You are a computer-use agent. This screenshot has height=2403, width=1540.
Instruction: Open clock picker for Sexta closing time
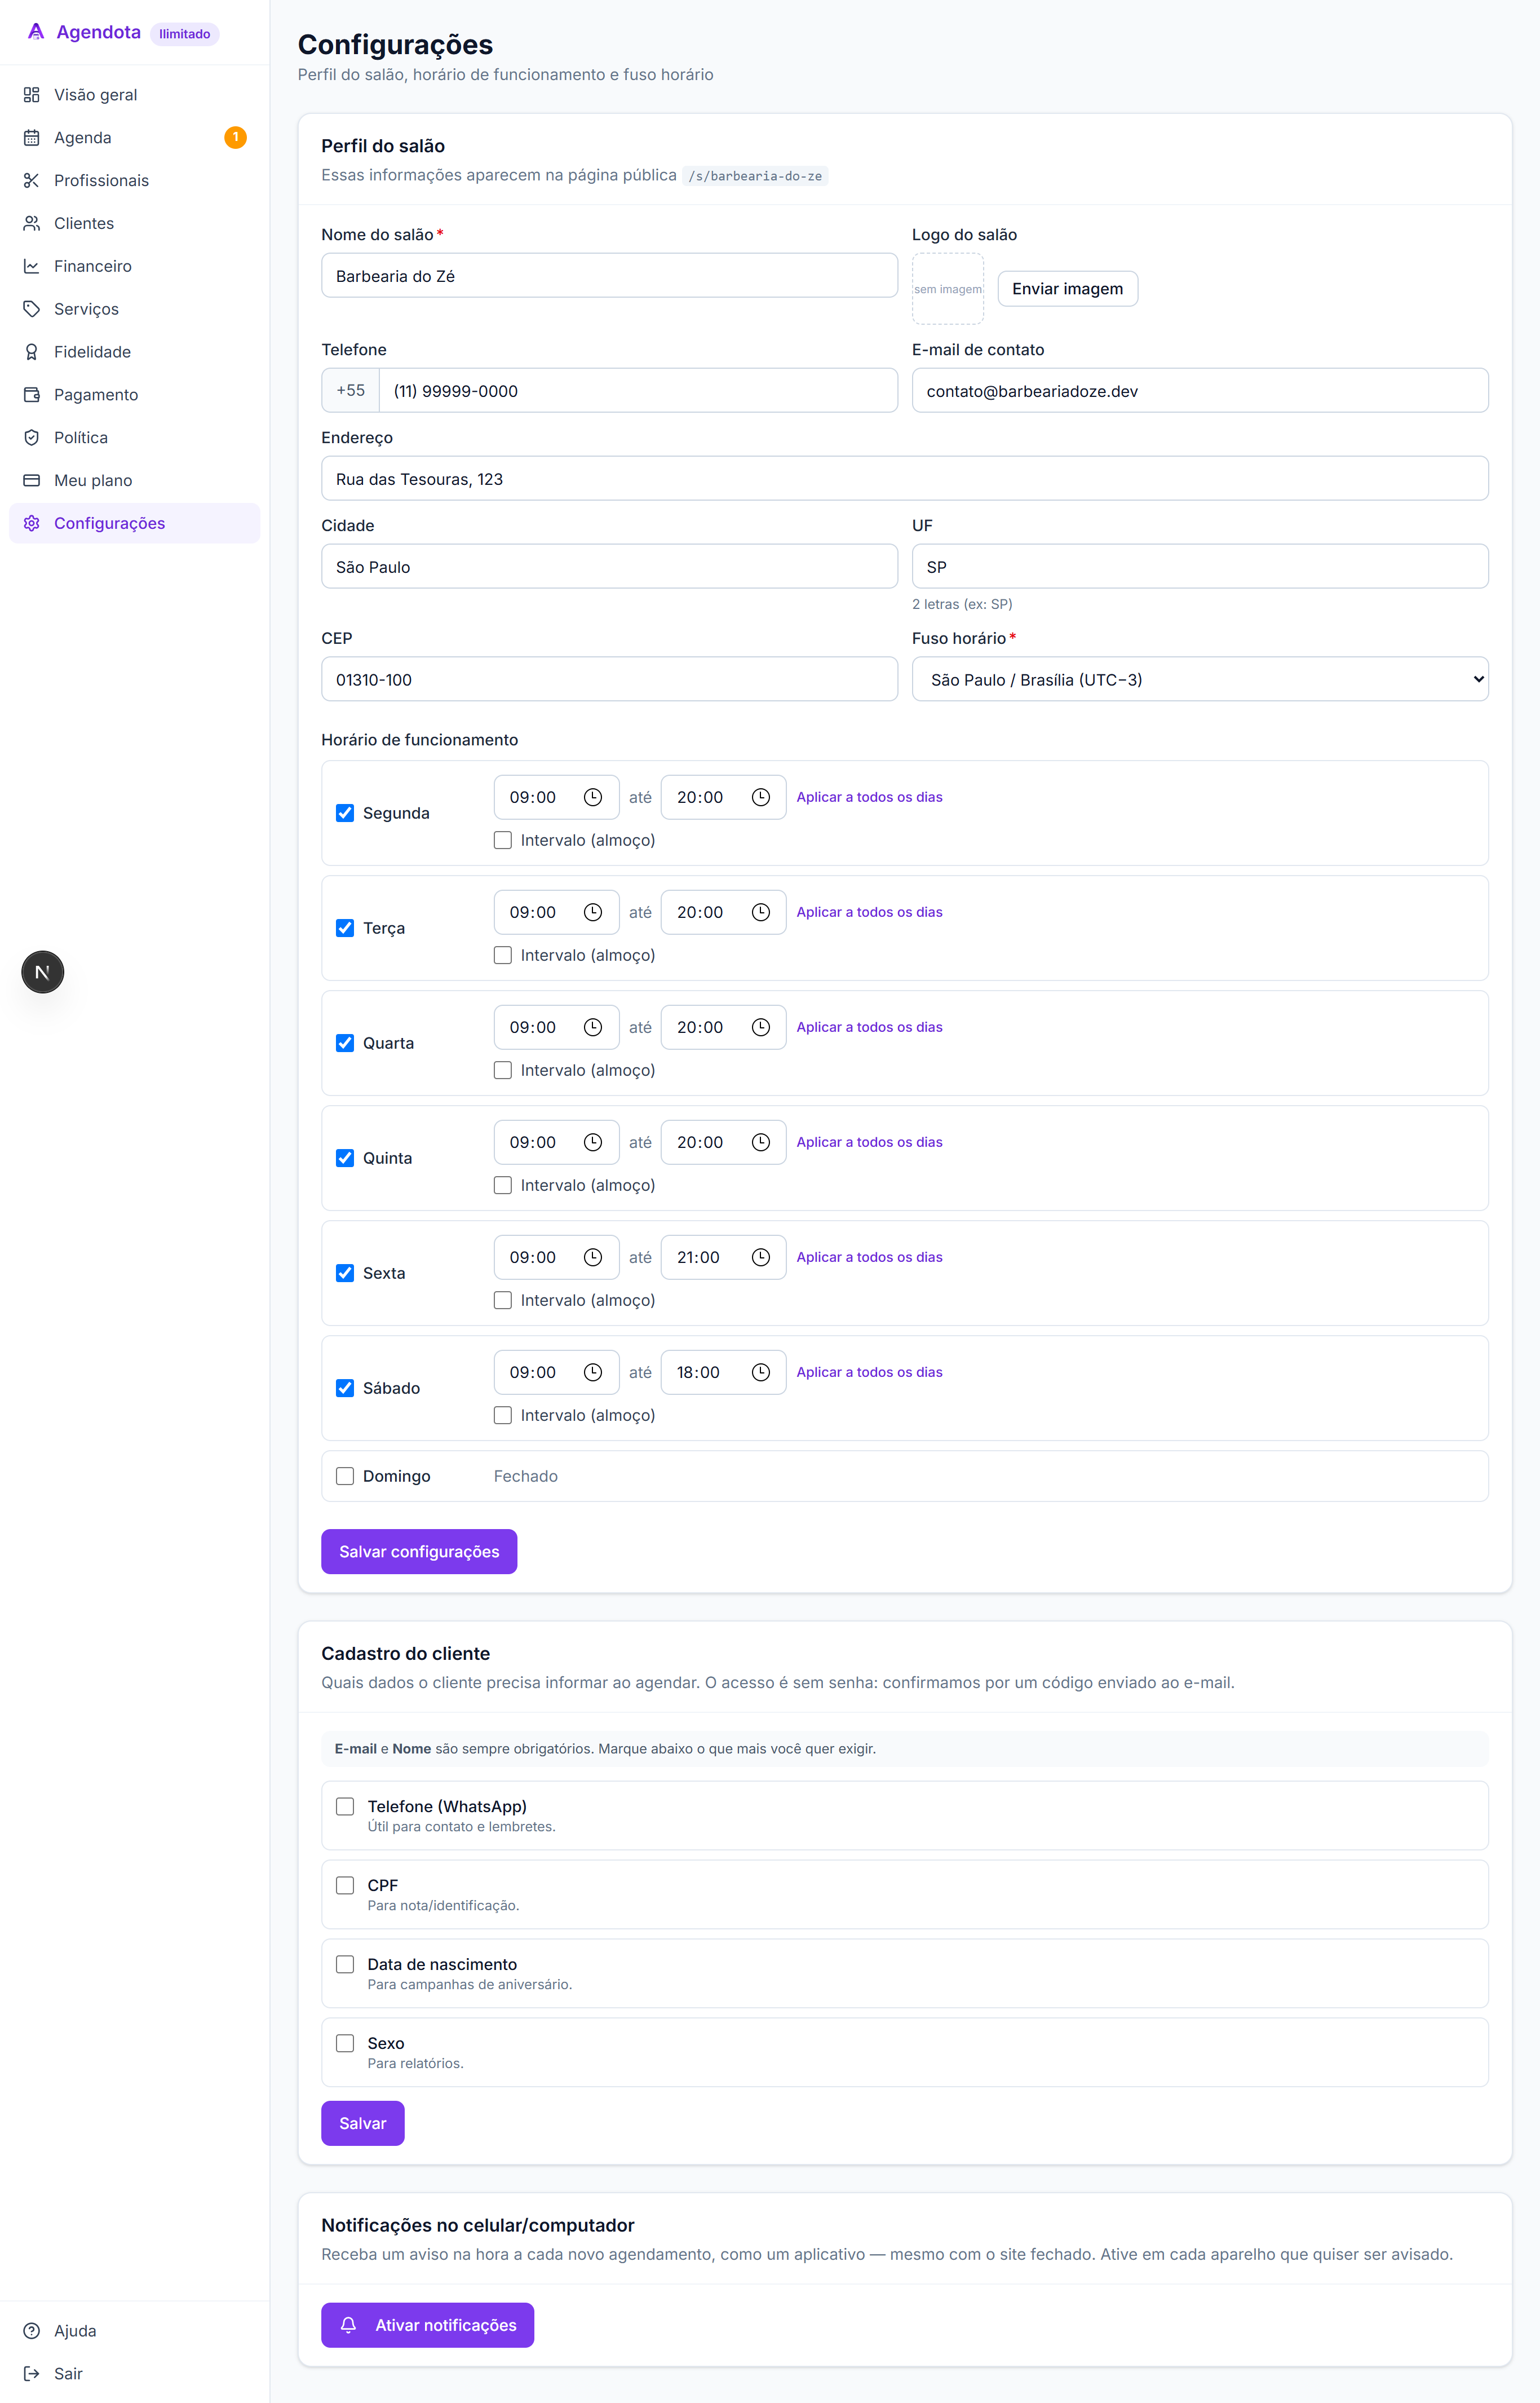[761, 1257]
